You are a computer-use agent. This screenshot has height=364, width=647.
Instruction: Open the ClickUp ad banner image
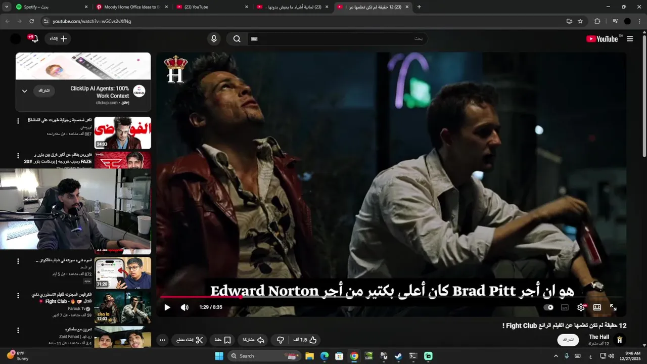[83, 66]
